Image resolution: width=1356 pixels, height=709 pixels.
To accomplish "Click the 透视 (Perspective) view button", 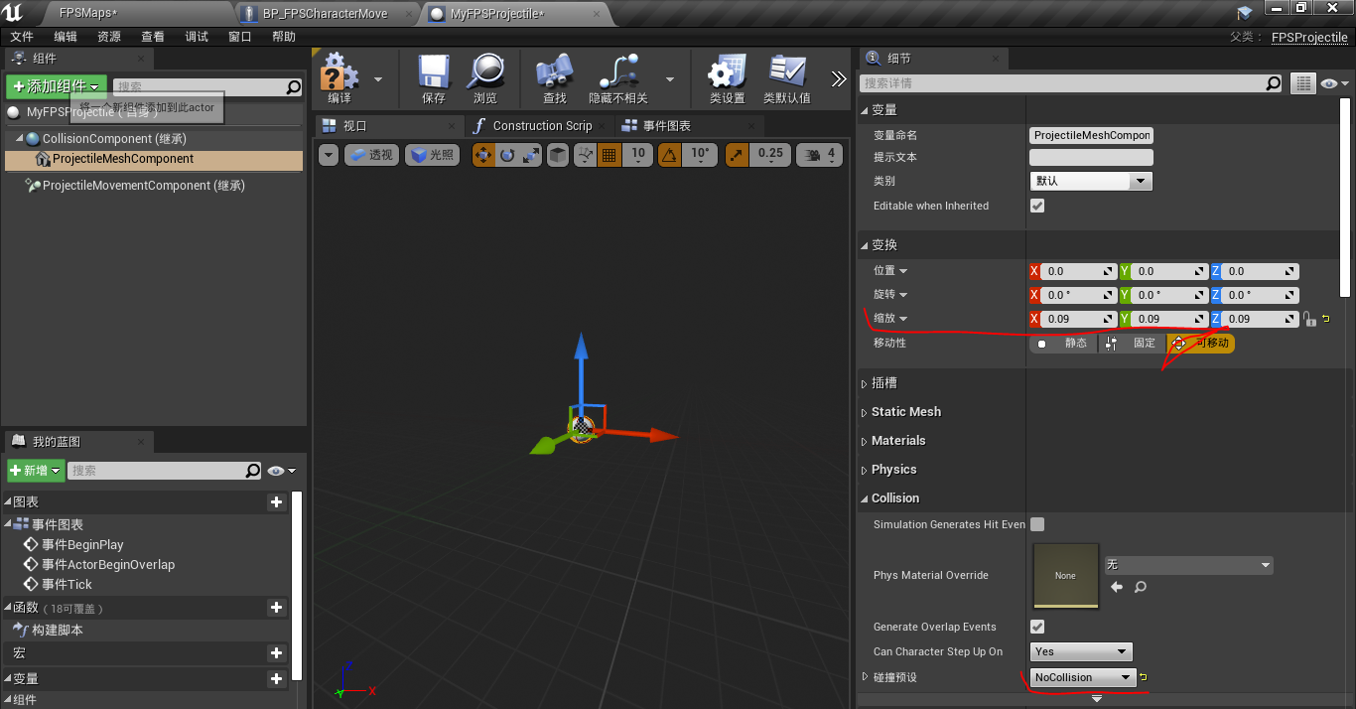I will tap(372, 154).
